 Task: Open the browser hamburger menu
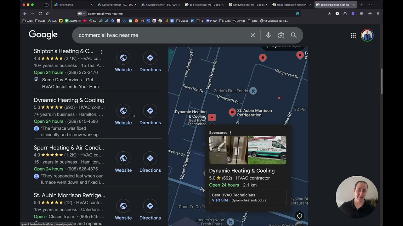pyautogui.click(x=378, y=13)
